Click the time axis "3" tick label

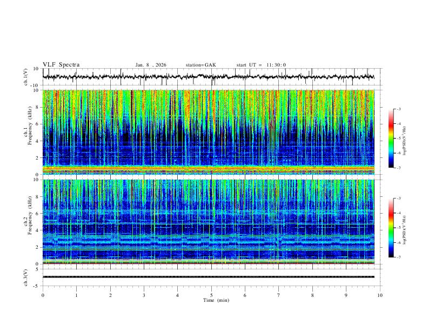(x=144, y=295)
